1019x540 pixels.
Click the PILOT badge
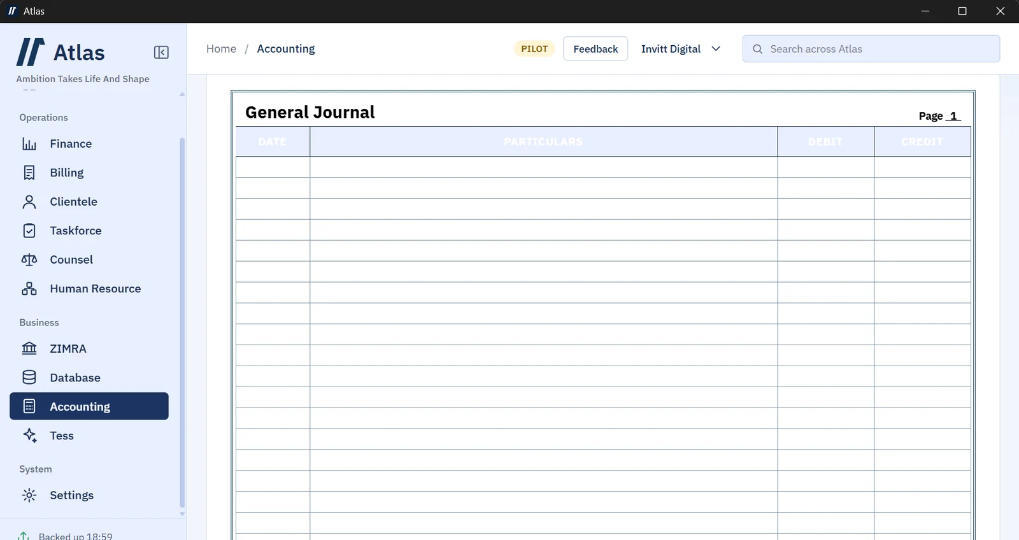coord(534,49)
